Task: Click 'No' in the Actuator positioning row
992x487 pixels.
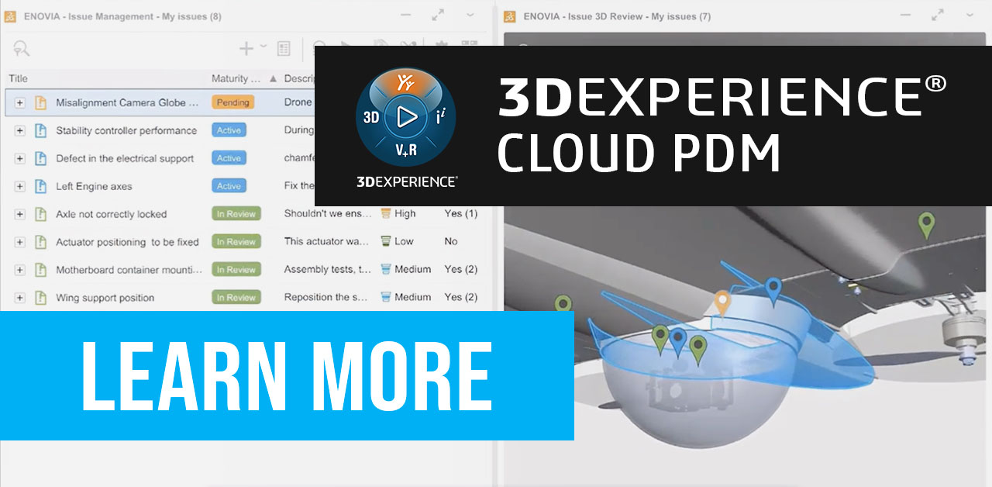Action: [451, 241]
